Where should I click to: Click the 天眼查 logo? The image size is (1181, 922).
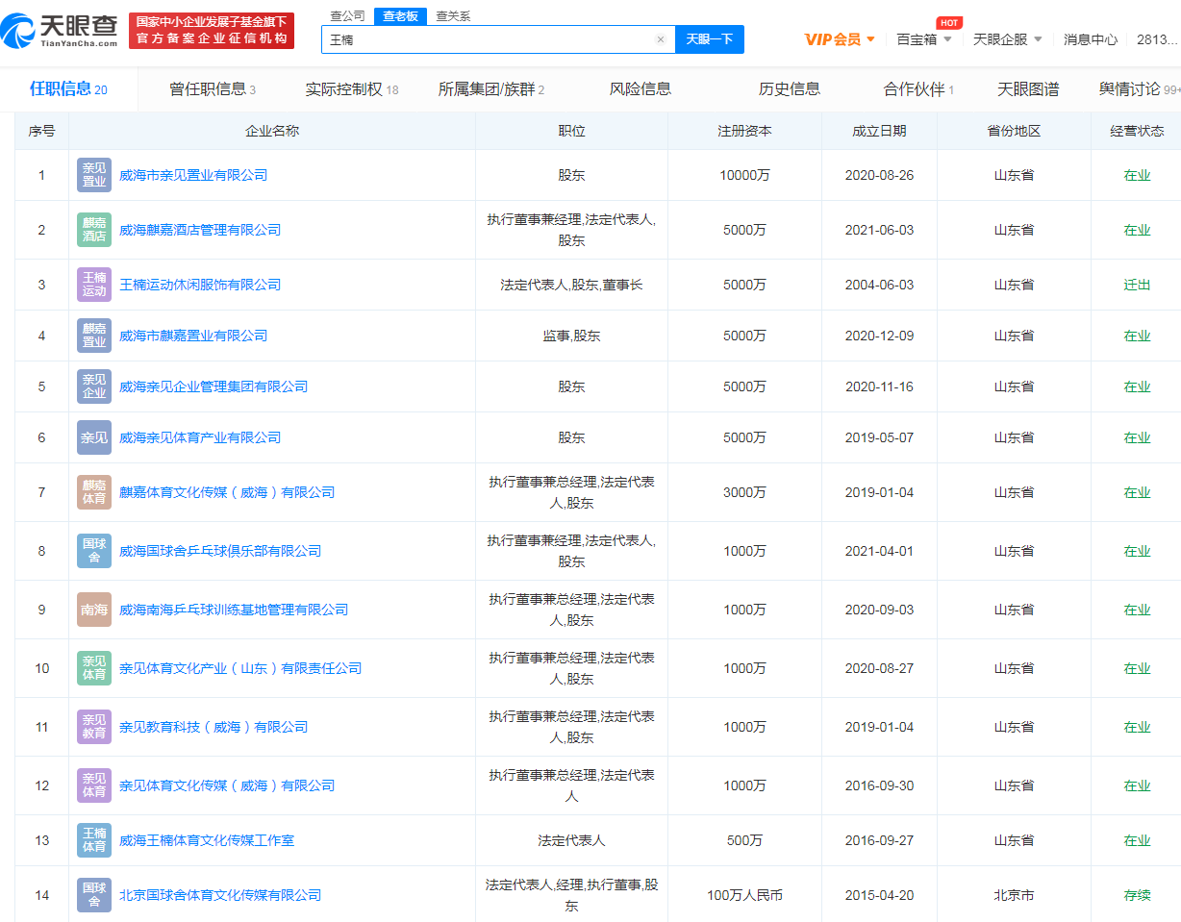[x=60, y=32]
